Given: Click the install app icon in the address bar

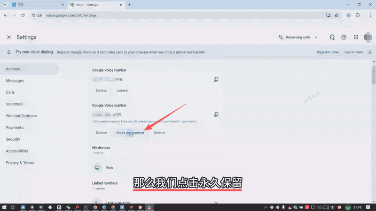Looking at the screenshot, I should tap(328, 15).
